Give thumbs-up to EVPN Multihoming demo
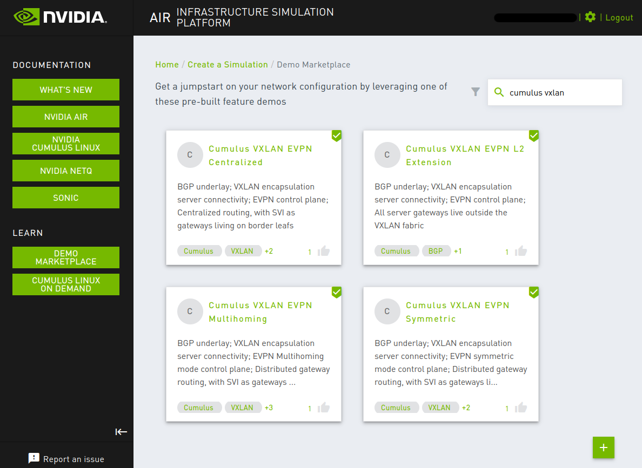 point(324,408)
